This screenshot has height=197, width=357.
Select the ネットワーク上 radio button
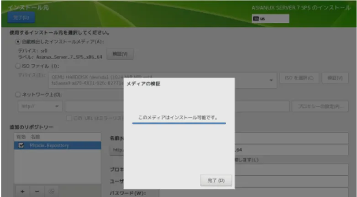tap(18, 94)
